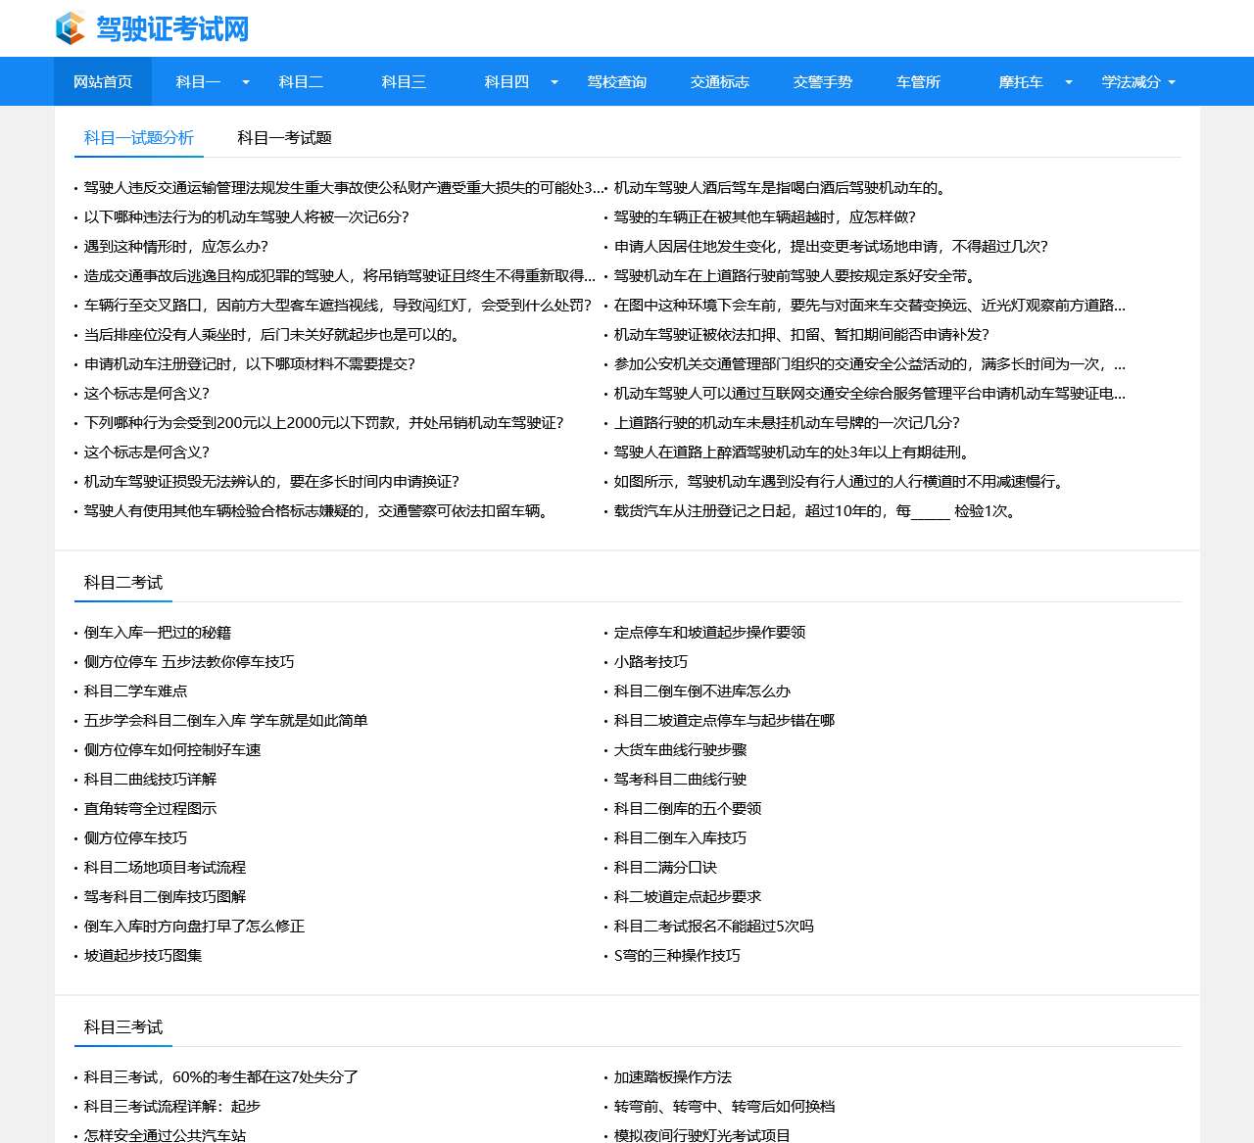
Task: Open the 科目三考试 section heading
Action: tap(123, 1027)
